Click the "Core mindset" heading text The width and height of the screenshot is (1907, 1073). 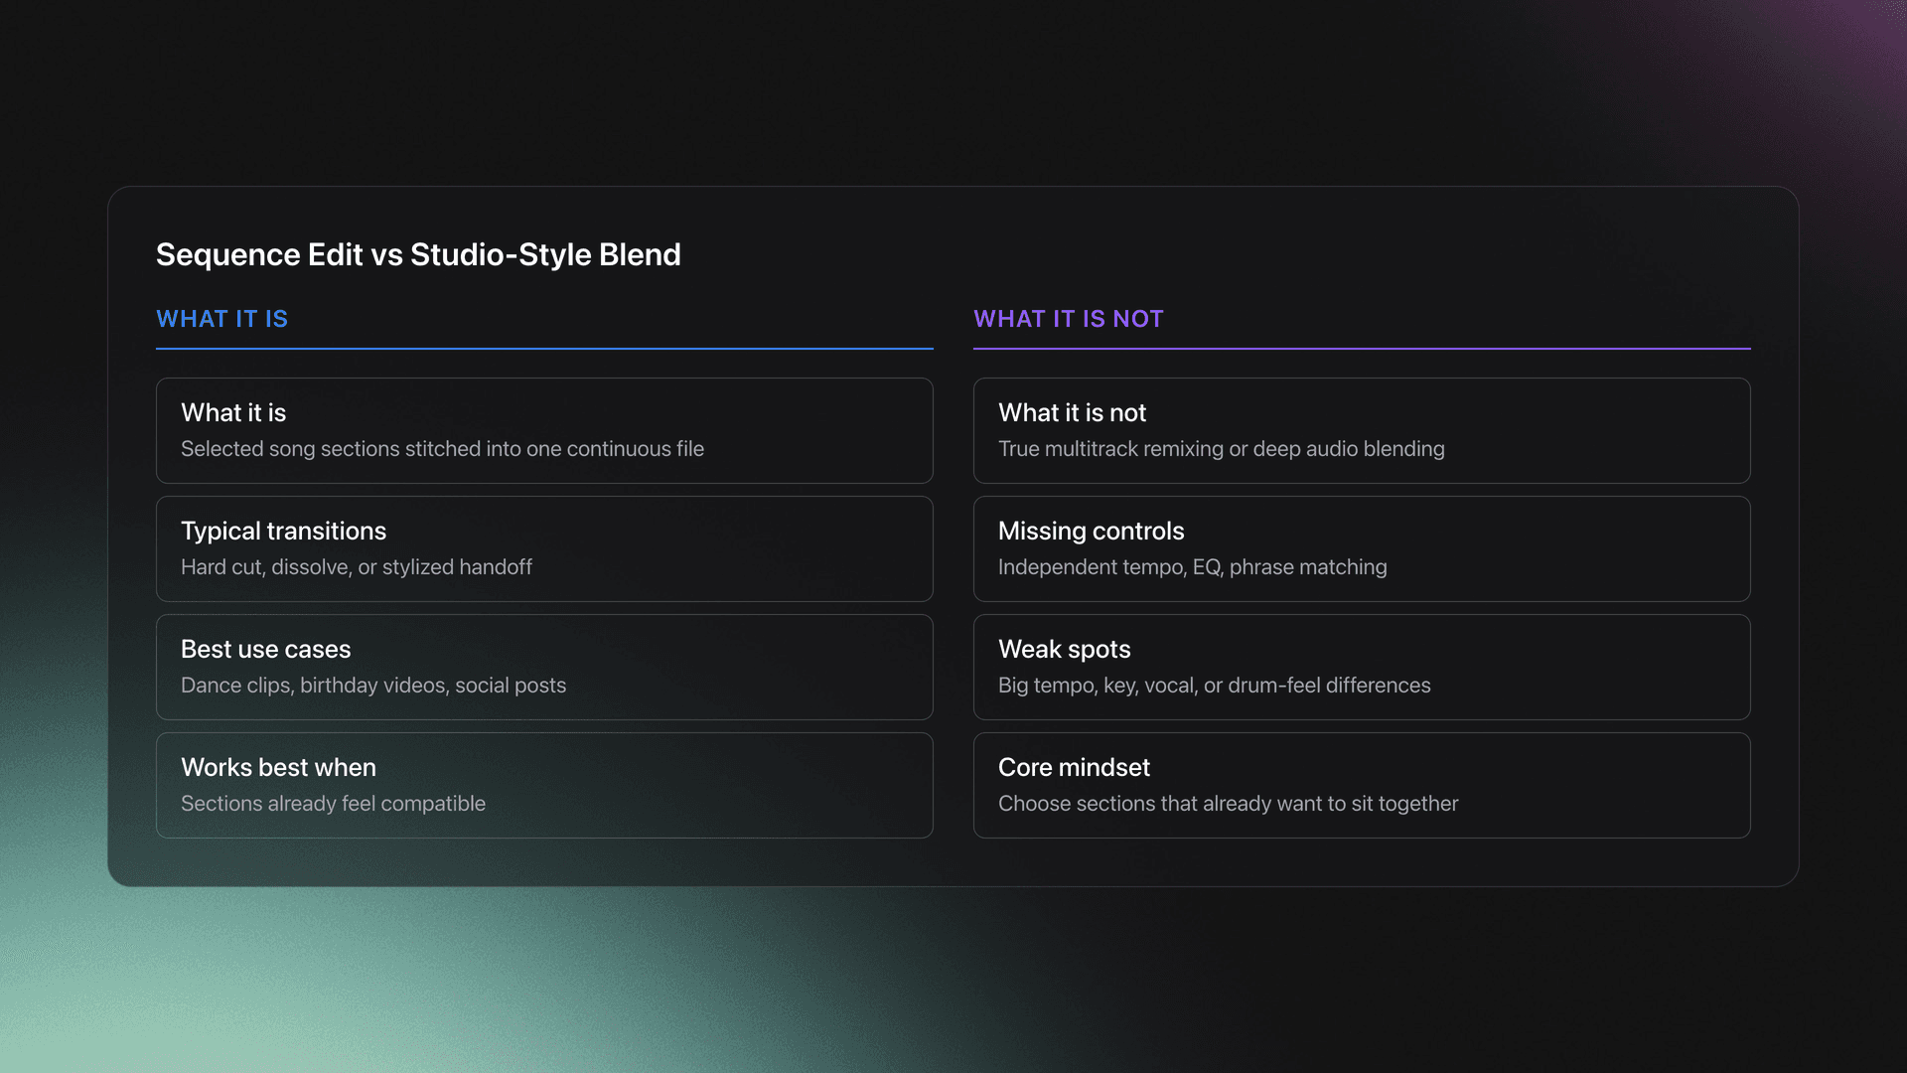[1074, 767]
